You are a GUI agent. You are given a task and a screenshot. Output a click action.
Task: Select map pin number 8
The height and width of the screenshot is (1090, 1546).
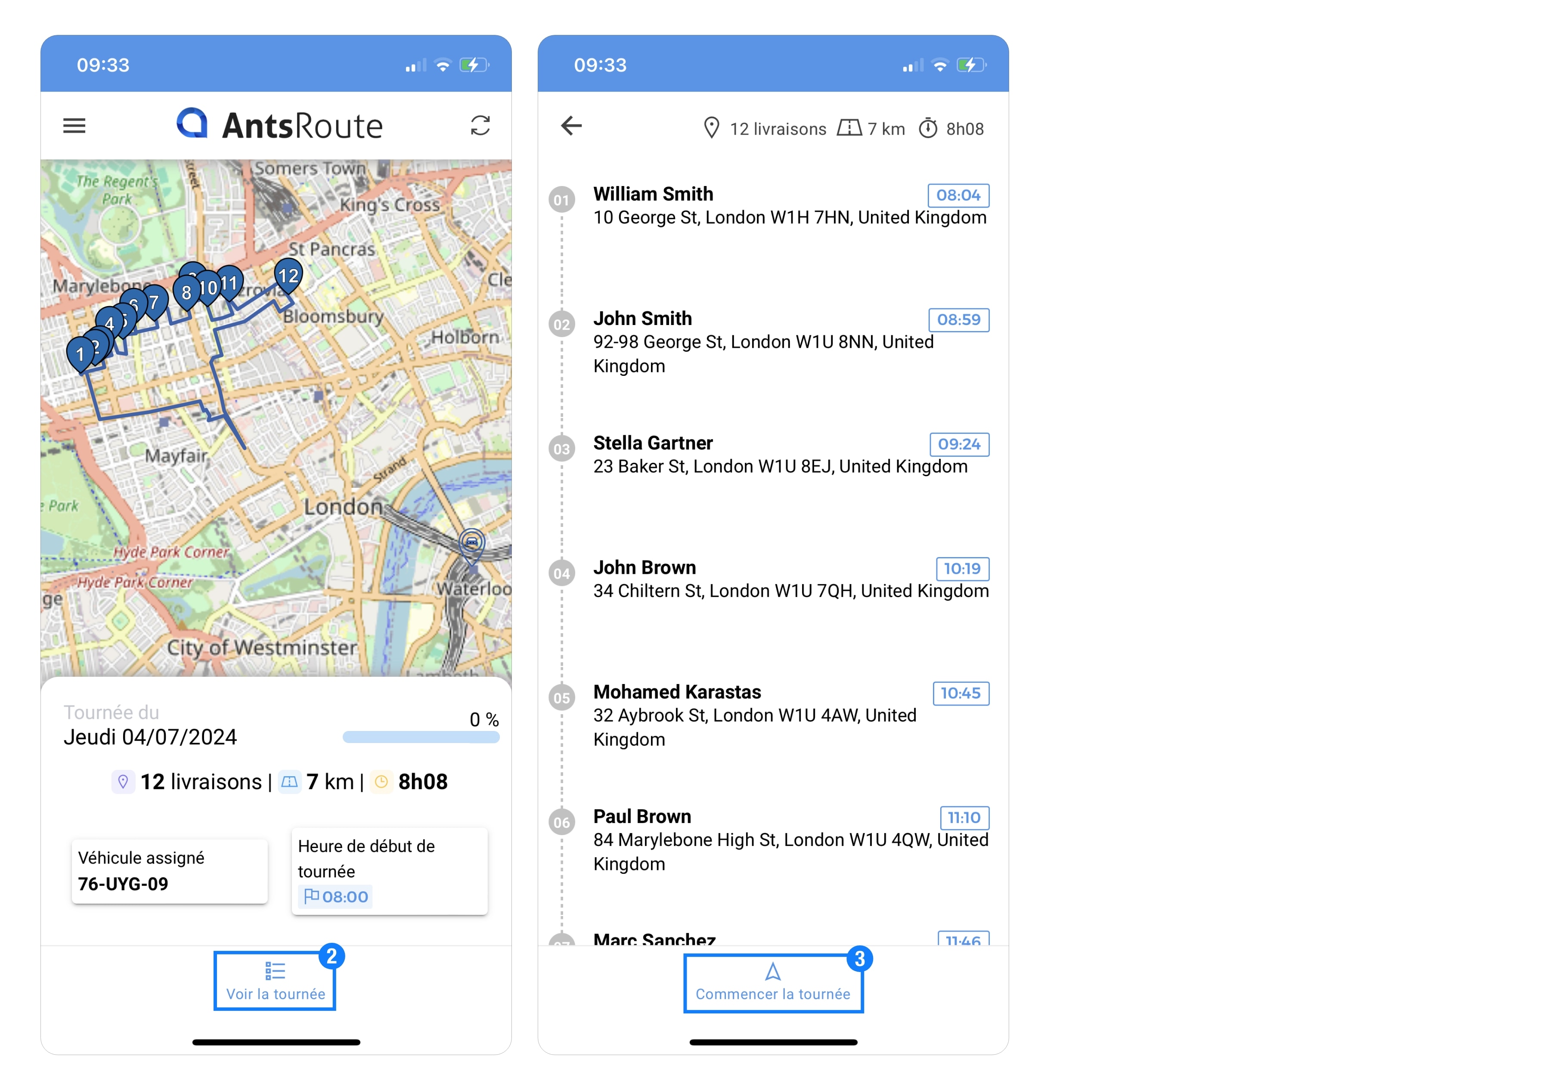click(x=186, y=292)
